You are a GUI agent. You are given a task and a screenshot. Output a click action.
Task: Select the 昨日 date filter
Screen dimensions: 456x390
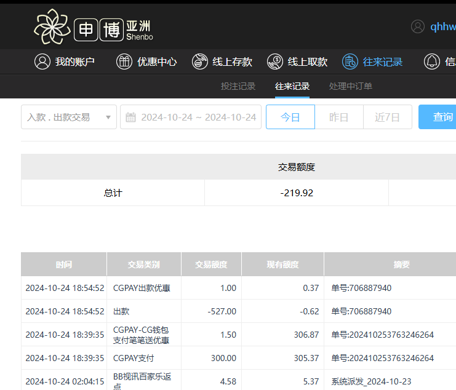[338, 117]
